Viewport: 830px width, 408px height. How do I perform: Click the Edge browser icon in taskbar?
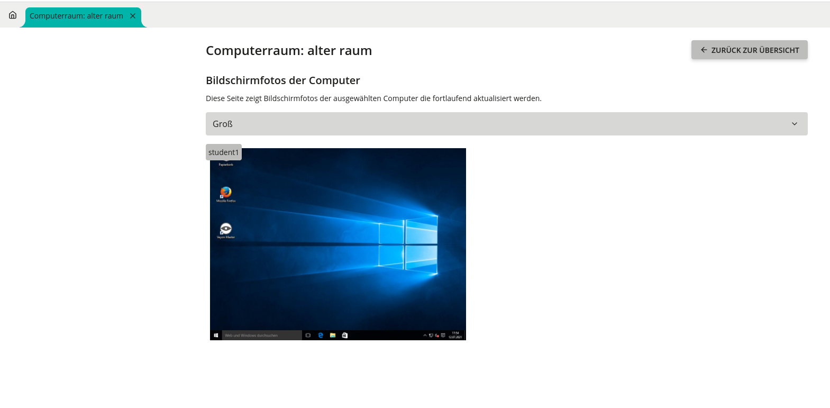point(321,336)
